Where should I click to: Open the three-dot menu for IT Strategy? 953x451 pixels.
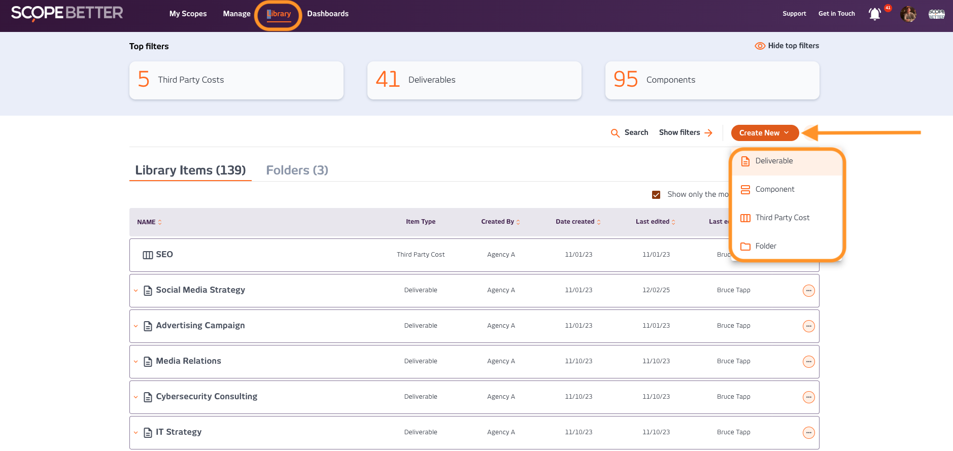[808, 433]
